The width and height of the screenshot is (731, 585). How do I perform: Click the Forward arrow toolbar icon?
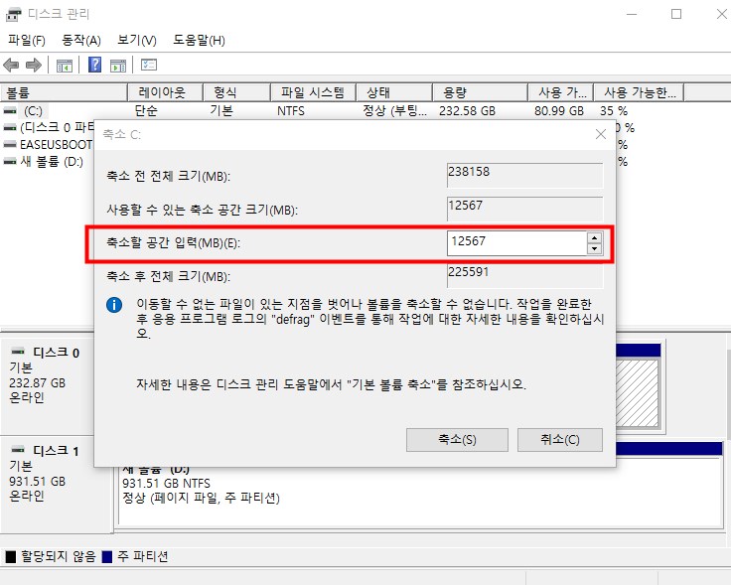click(x=34, y=65)
